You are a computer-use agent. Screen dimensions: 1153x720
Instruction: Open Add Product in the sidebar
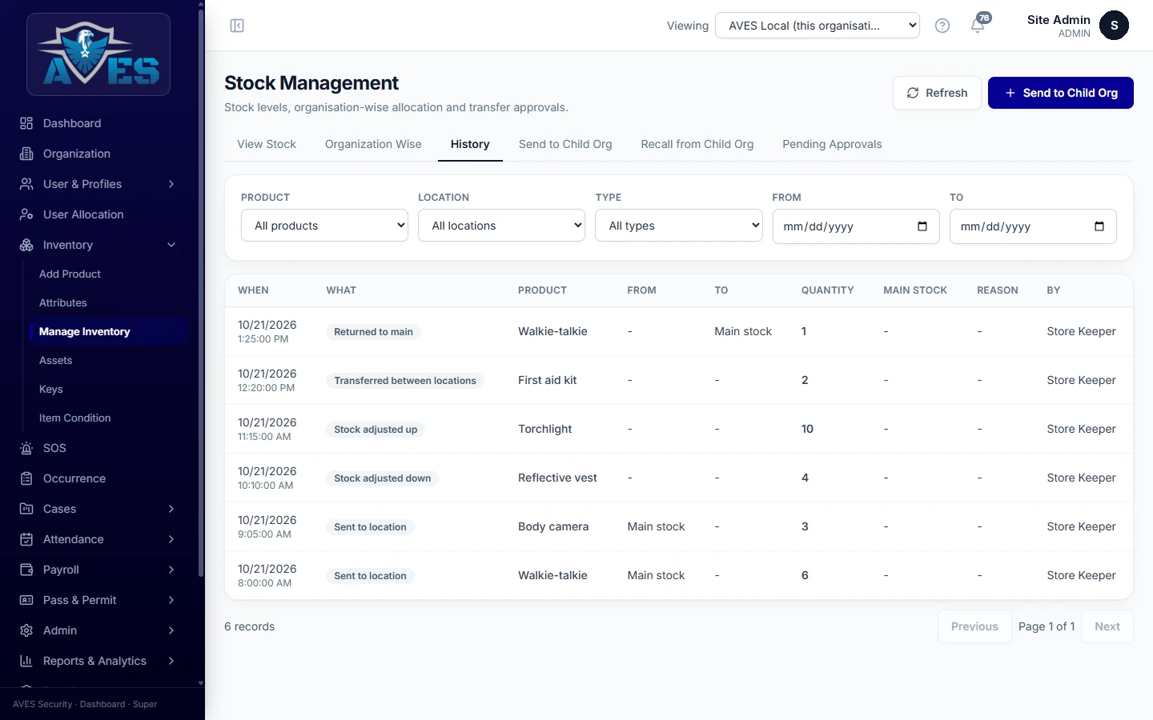coord(70,274)
